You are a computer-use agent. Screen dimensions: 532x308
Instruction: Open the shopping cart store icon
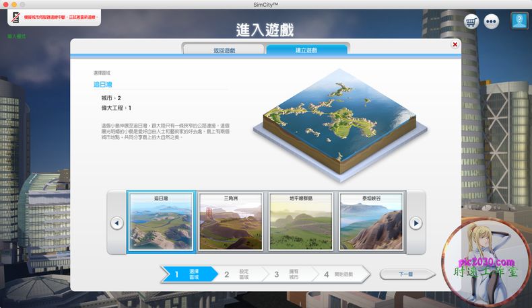point(471,22)
